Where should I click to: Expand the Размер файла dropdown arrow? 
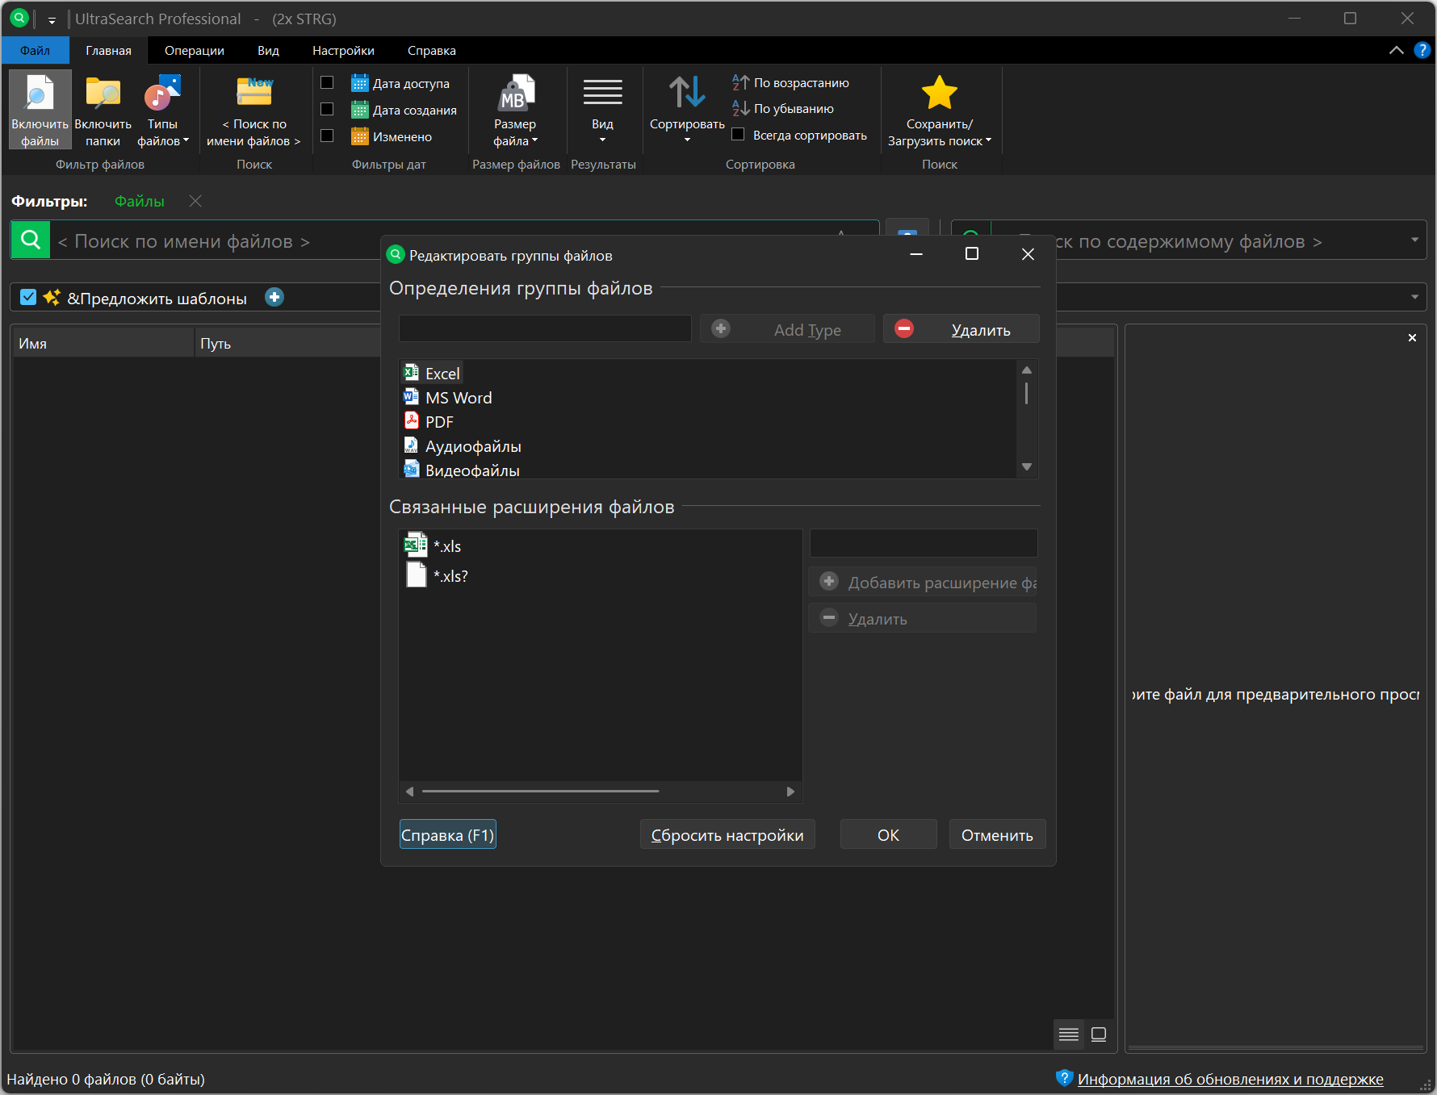pyautogui.click(x=534, y=140)
